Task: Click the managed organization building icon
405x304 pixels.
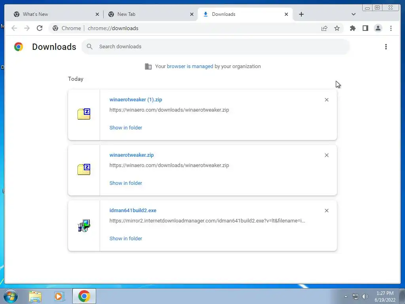Action: [148, 66]
